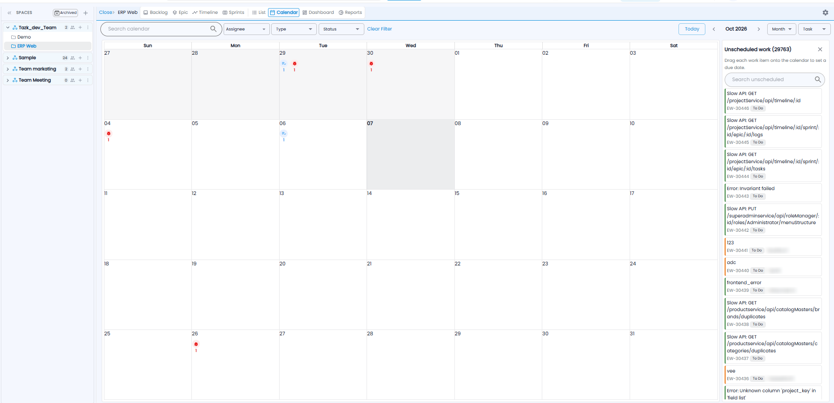Click the Today button
The height and width of the screenshot is (403, 834).
(x=692, y=29)
